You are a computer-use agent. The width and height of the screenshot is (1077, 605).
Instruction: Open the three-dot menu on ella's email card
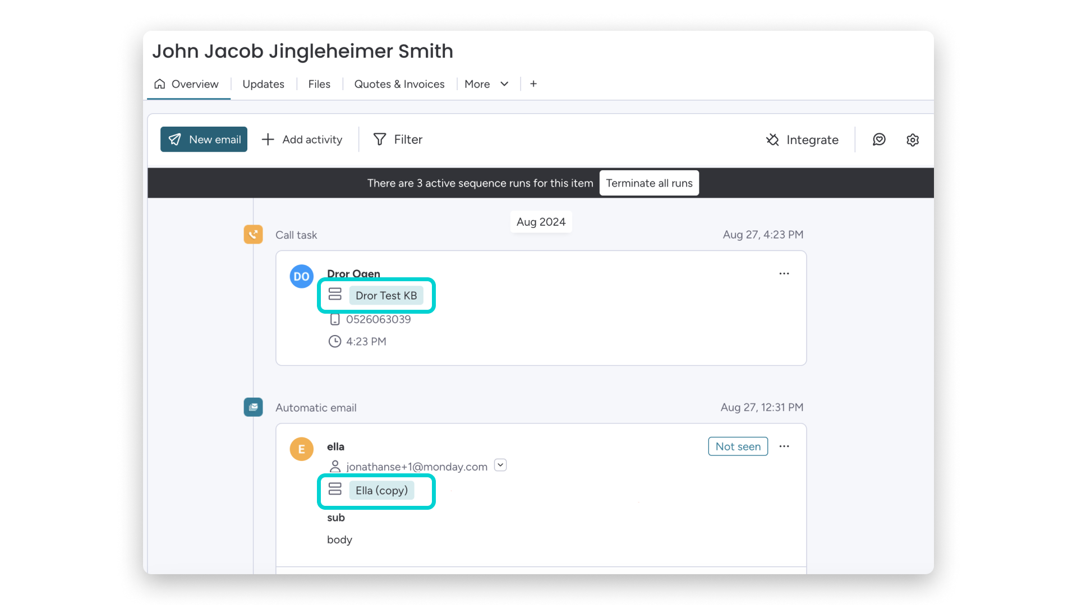click(784, 446)
